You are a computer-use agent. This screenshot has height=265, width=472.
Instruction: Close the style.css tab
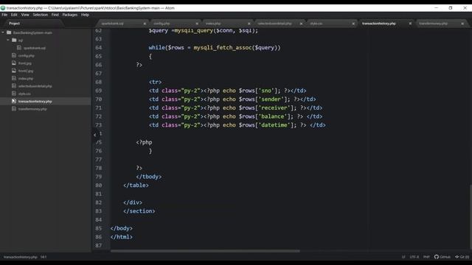tap(353, 24)
